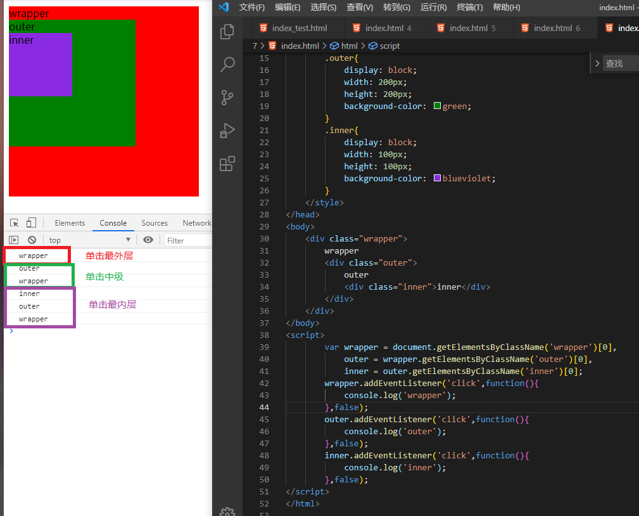
Task: Activate DevTools inspect element picker
Action: click(x=15, y=223)
